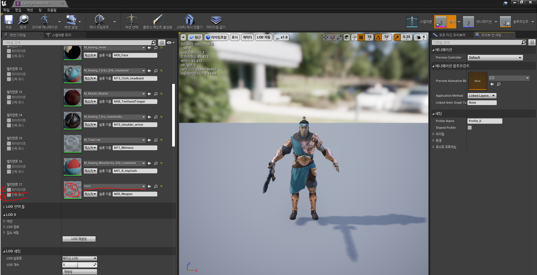Click the surface snapping icon
This screenshot has width=537, height=275.
[x=354, y=37]
